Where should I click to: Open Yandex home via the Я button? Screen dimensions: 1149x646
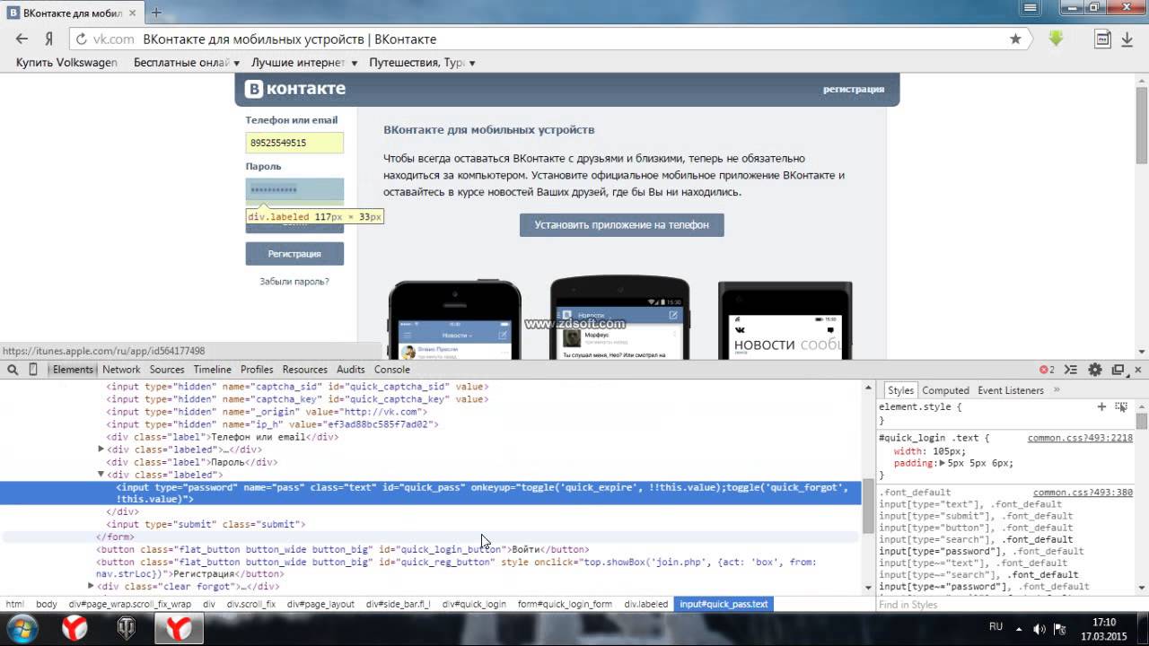(x=49, y=39)
